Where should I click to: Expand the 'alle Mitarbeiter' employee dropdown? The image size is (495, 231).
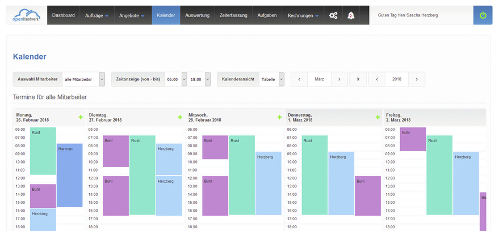pos(102,80)
